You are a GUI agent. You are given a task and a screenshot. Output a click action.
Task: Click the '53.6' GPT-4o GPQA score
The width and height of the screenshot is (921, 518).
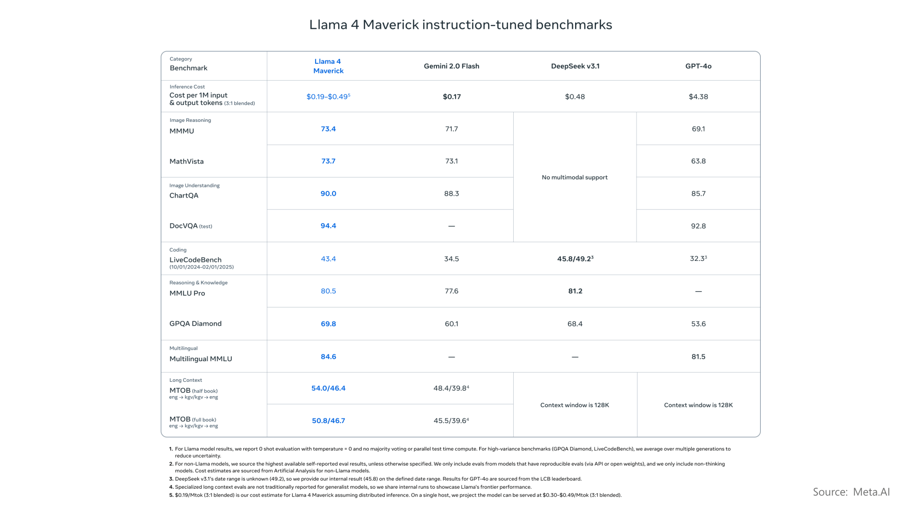[698, 324]
